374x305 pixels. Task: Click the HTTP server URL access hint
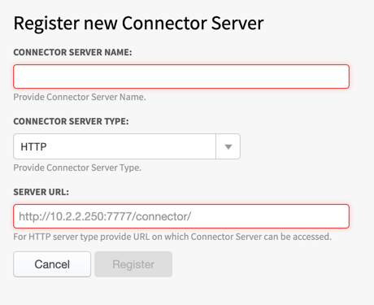point(172,237)
